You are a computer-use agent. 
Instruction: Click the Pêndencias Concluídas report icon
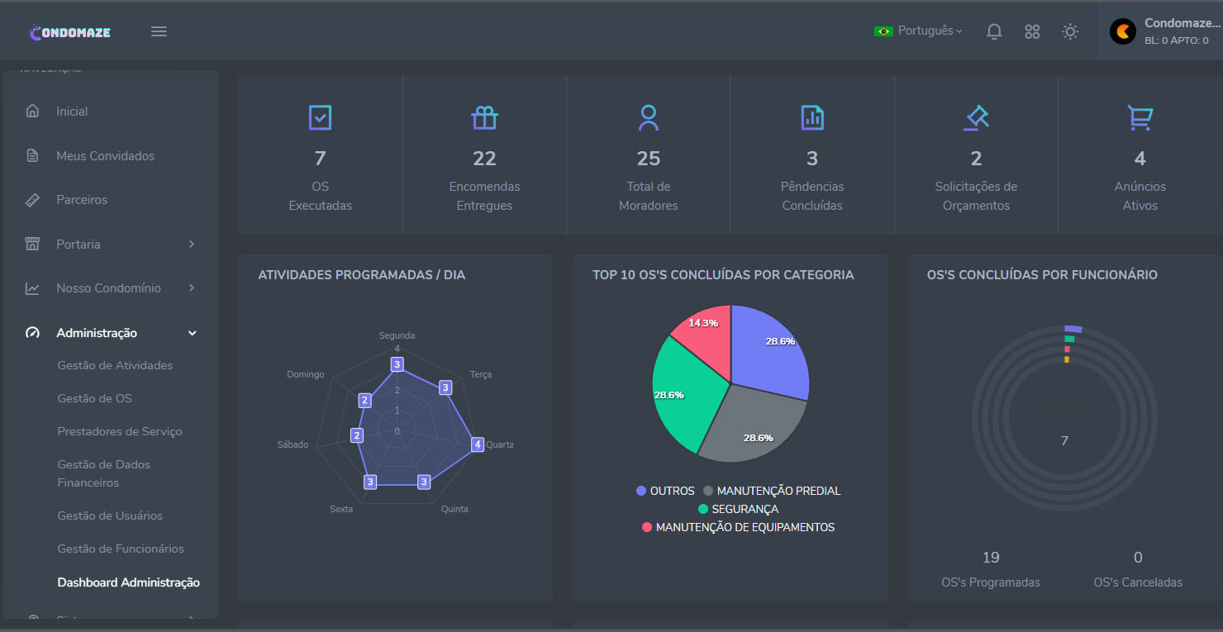click(812, 117)
